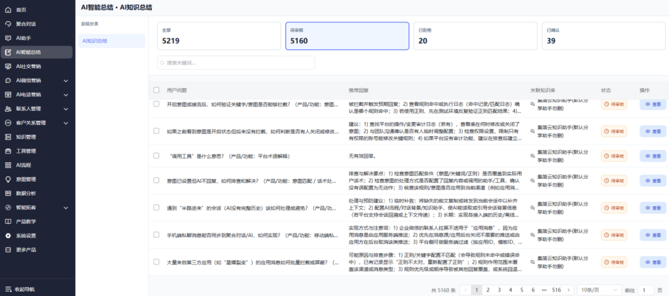Go to page 4

[510, 290]
